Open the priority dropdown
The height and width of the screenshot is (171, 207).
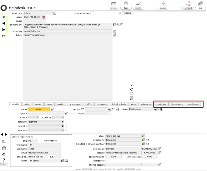click(34, 117)
